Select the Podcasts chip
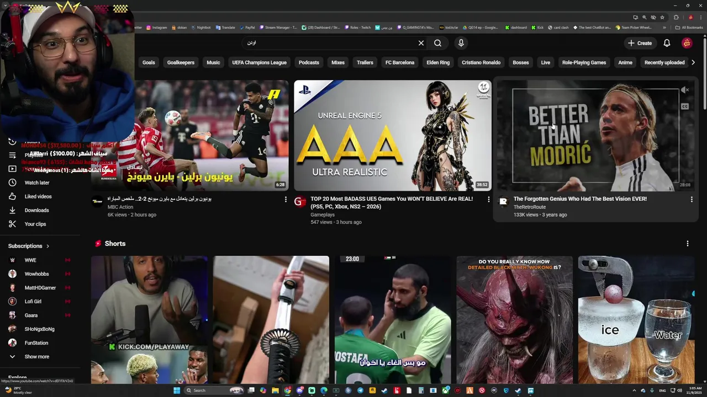 (309, 62)
